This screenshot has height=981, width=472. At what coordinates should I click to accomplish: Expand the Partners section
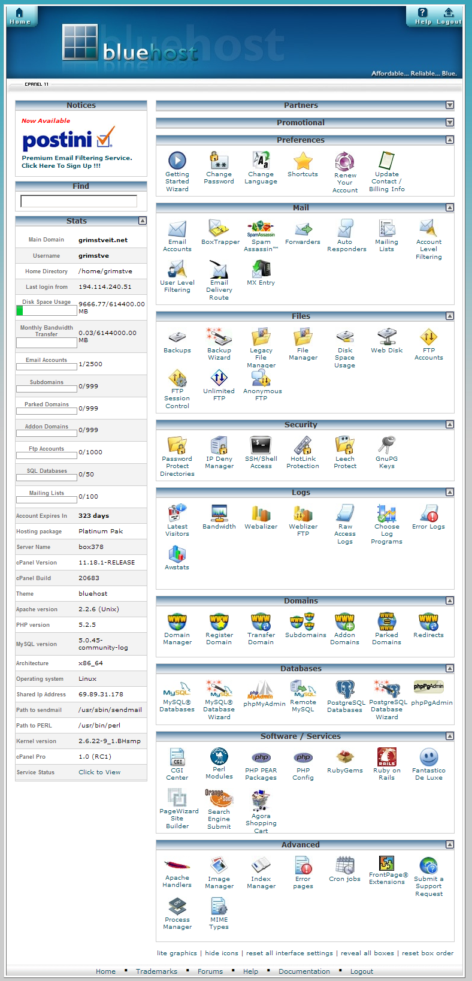[x=450, y=105]
